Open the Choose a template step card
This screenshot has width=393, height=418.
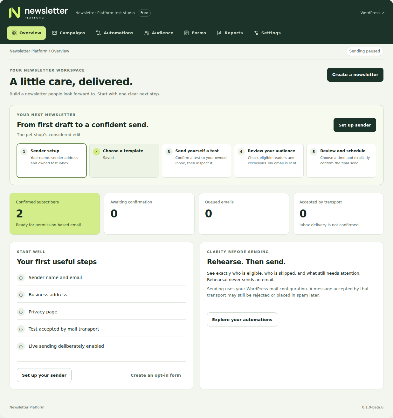(124, 161)
